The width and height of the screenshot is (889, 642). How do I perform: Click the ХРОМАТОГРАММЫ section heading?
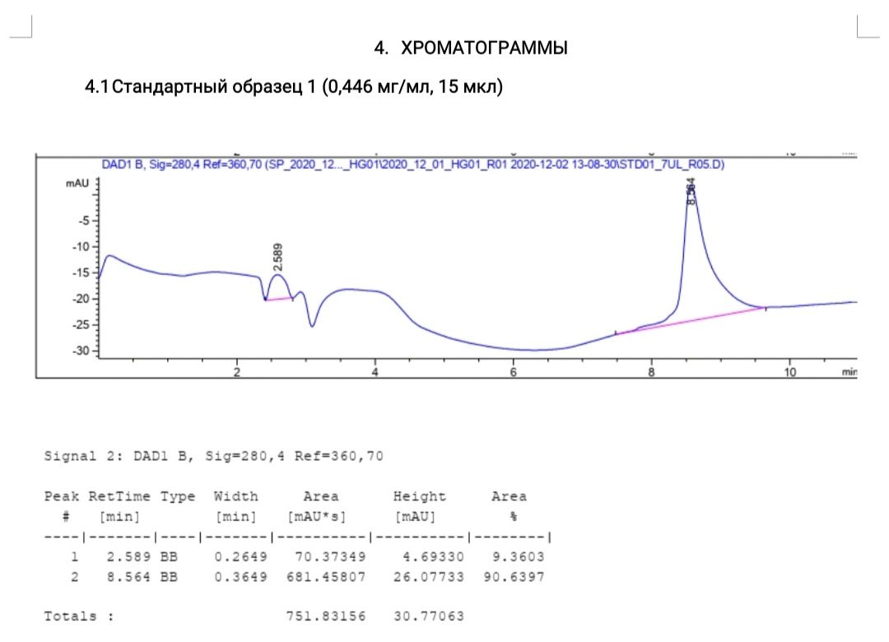pos(482,49)
